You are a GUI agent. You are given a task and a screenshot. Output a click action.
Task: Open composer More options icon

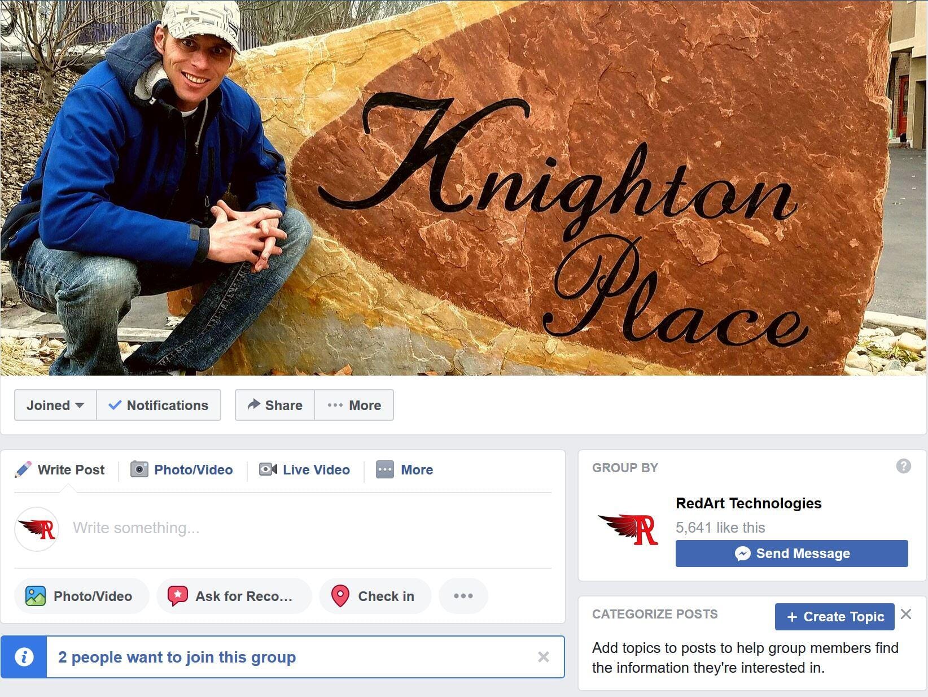(x=385, y=469)
